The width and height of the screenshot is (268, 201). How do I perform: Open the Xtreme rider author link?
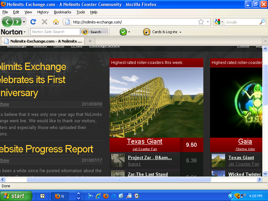(x=245, y=149)
